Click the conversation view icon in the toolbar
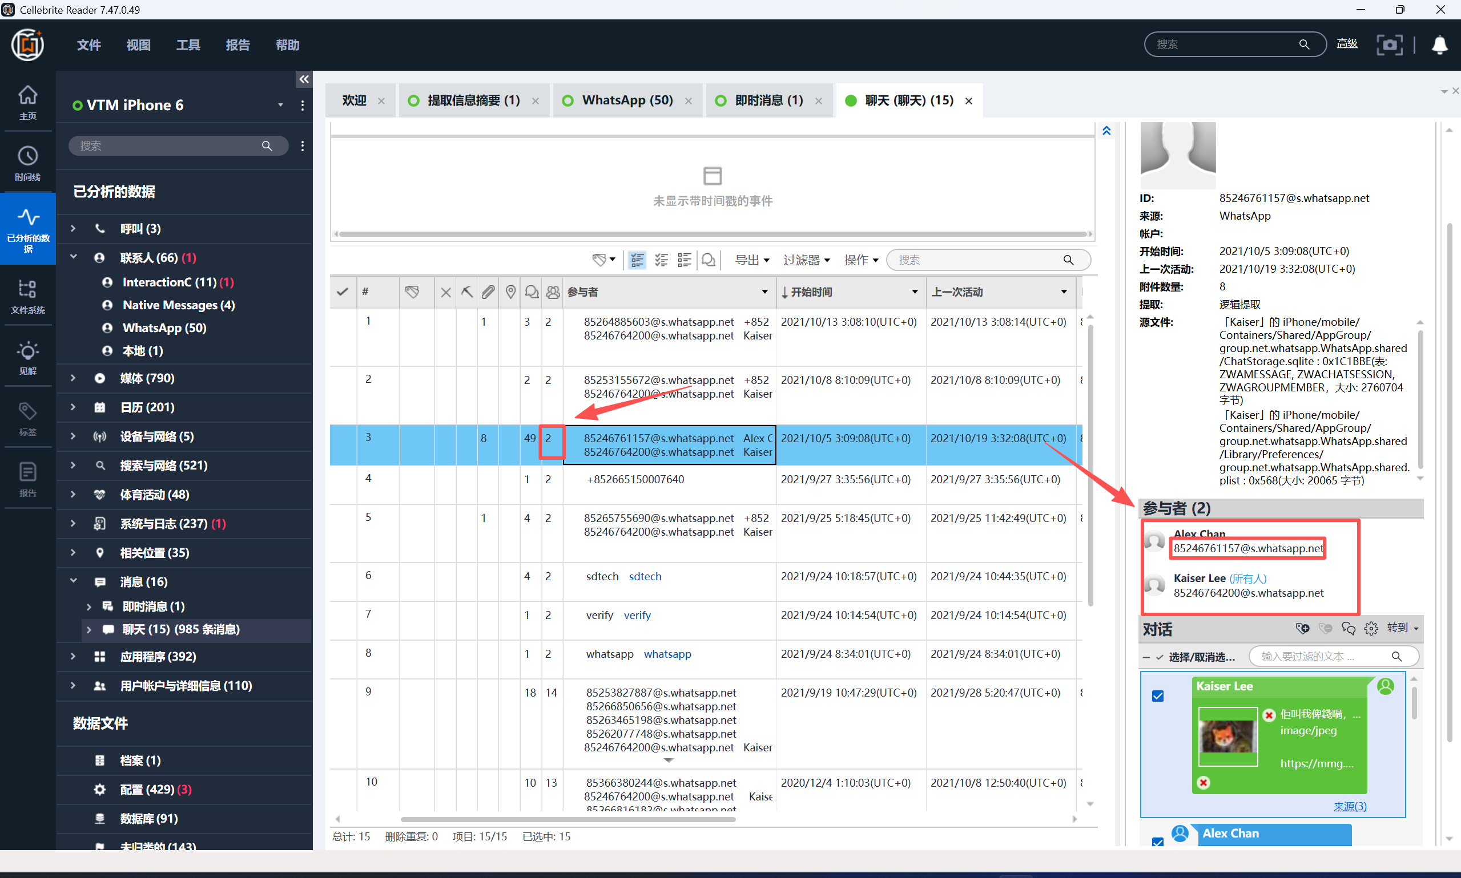 (708, 260)
